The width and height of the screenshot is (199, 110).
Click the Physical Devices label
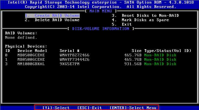pyautogui.click(x=26, y=46)
